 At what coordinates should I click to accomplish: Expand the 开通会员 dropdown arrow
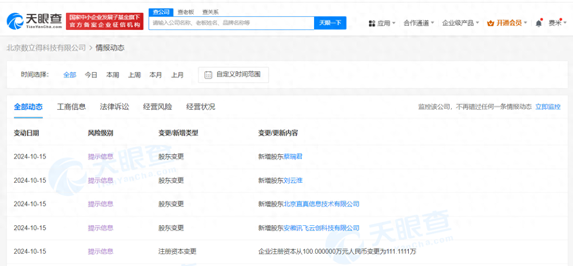tap(525, 23)
